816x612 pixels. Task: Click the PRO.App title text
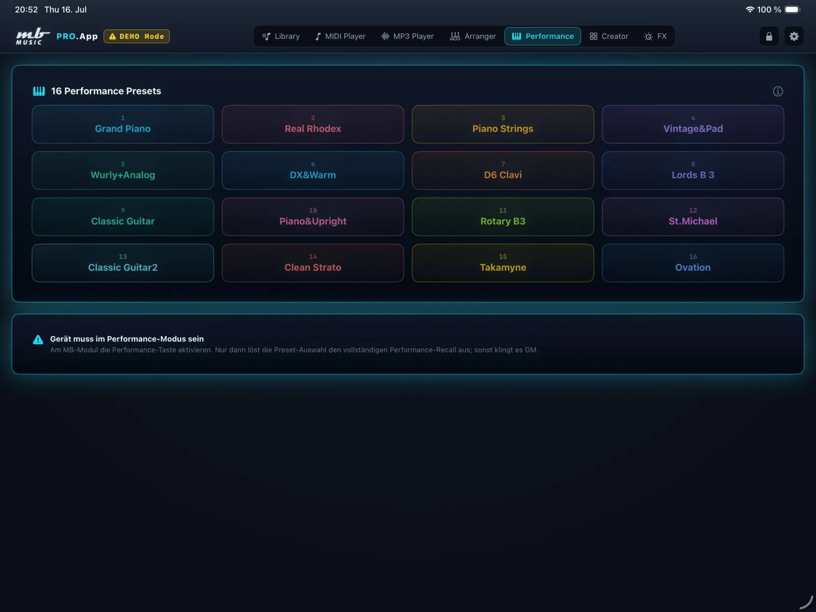[77, 36]
